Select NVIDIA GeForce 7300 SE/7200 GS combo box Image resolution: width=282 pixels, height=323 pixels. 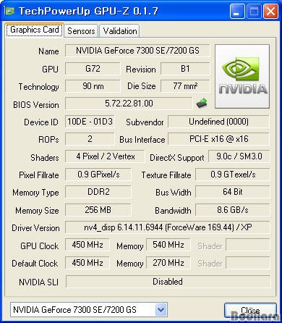(x=89, y=309)
